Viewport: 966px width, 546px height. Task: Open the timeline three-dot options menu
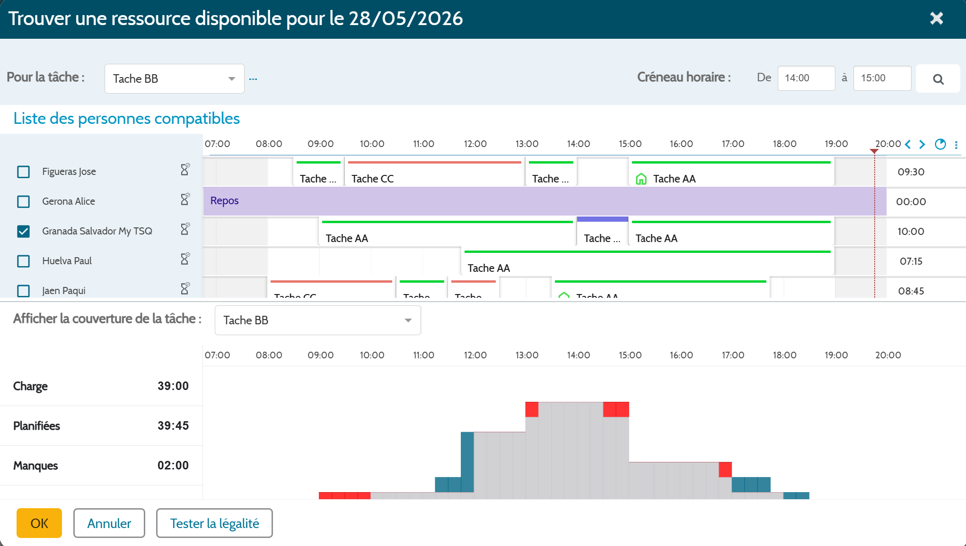(x=956, y=145)
